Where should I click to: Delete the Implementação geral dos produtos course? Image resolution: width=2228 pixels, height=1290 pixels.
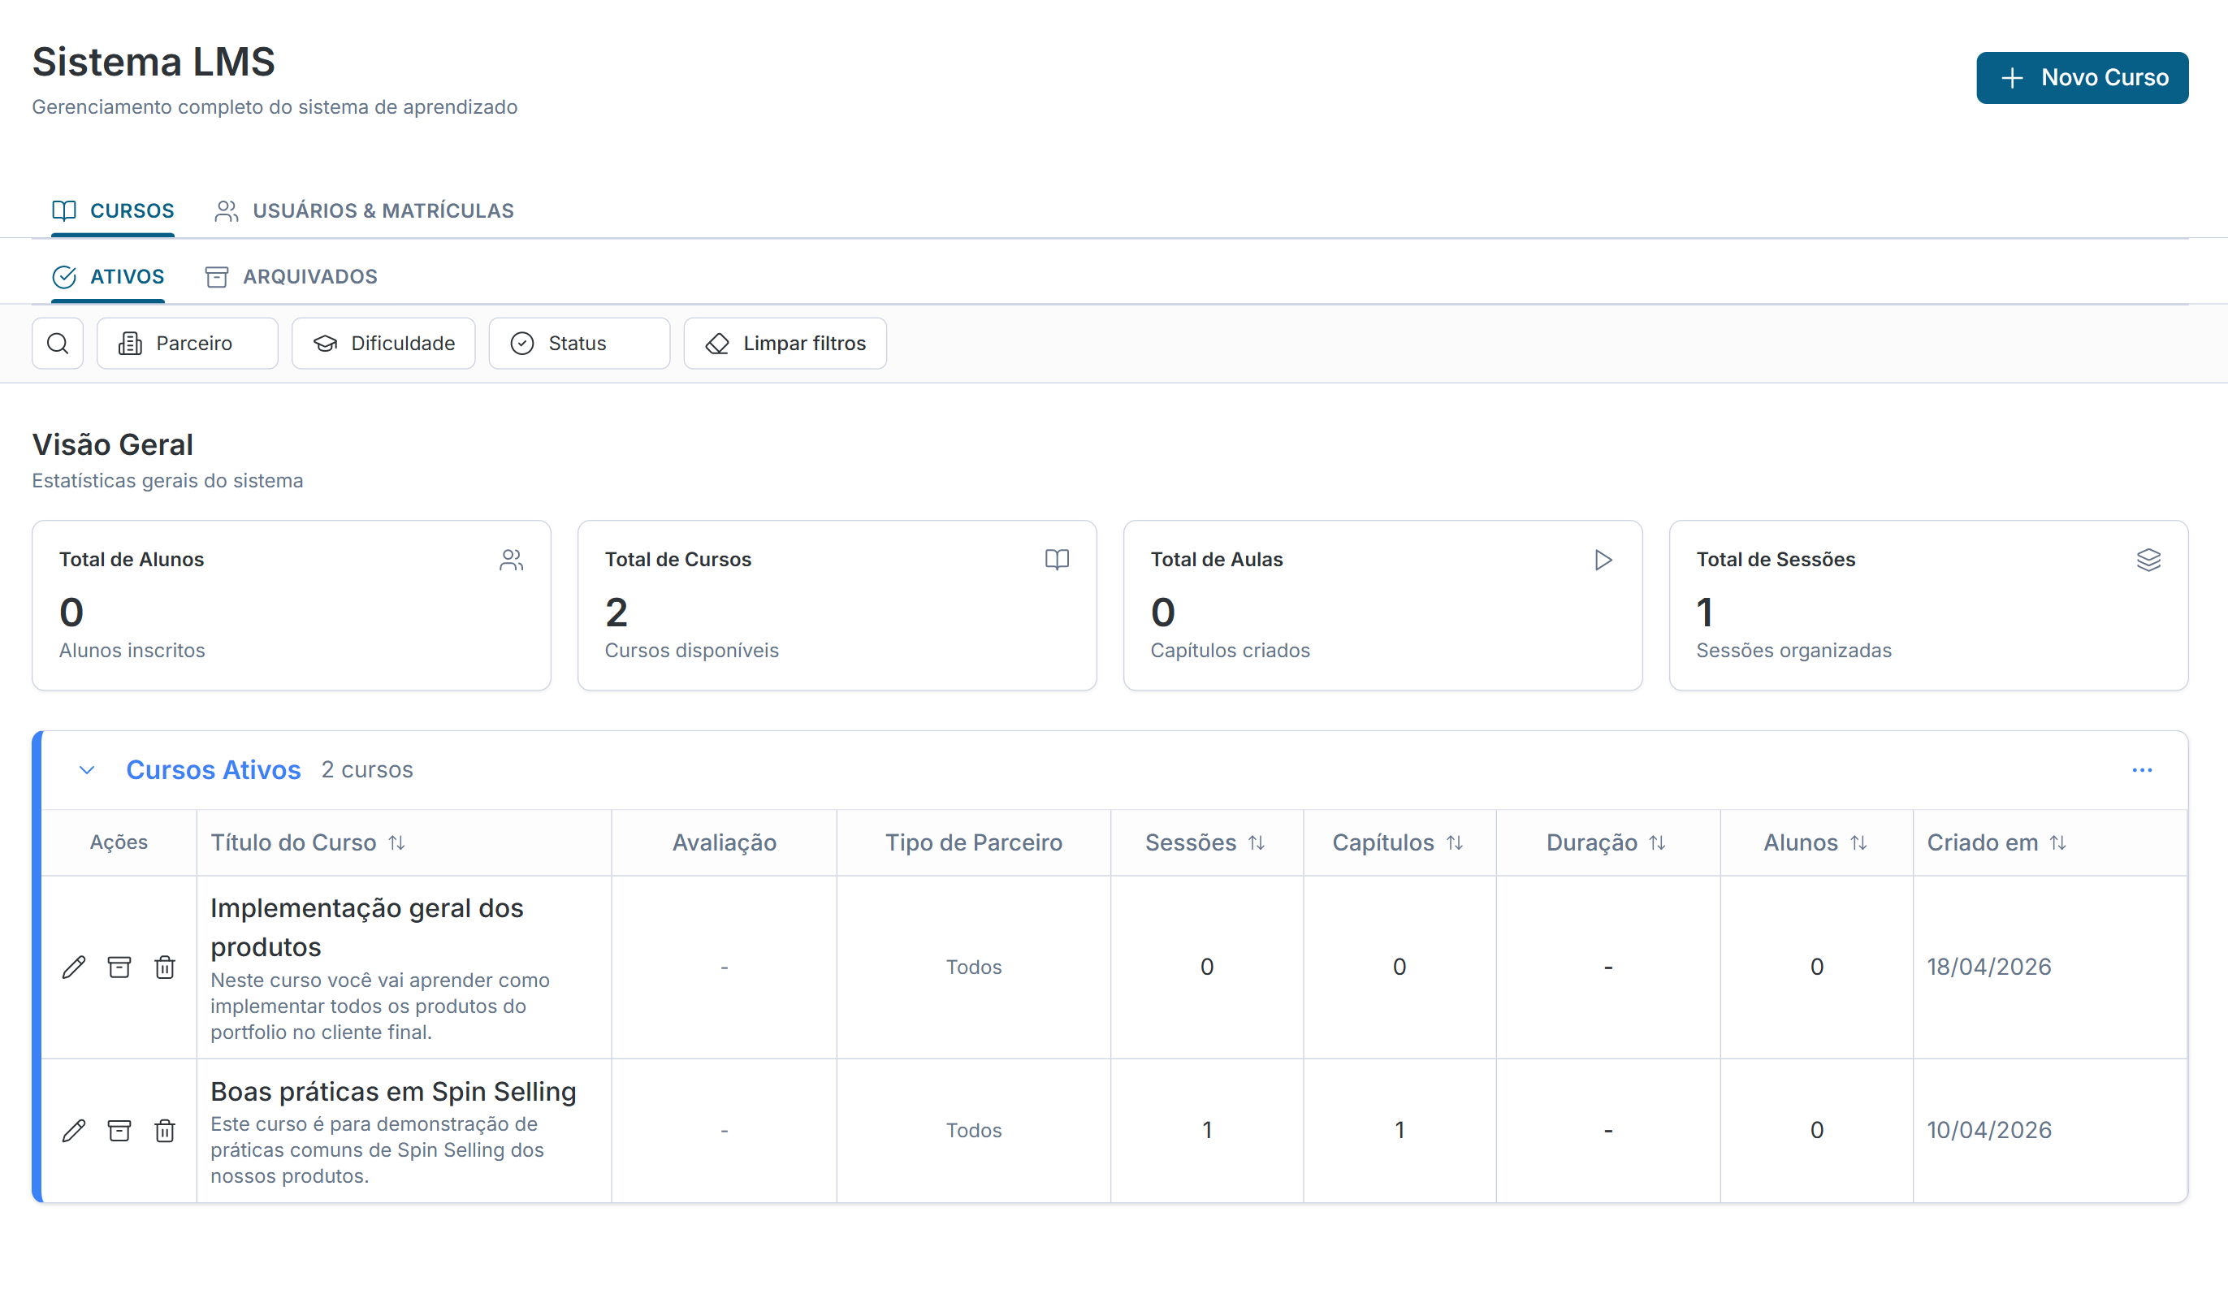[x=166, y=967]
